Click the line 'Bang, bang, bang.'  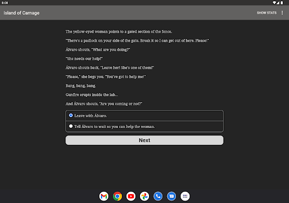(x=81, y=86)
